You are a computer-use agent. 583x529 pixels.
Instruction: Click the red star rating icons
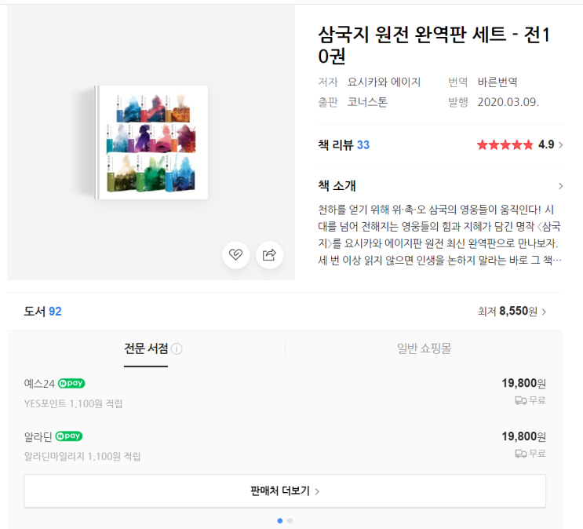(505, 144)
